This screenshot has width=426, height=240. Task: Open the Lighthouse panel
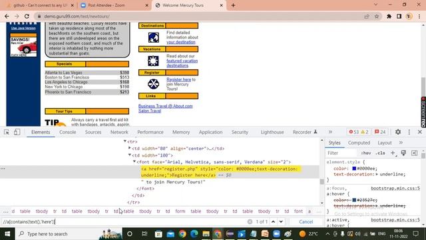point(272,132)
